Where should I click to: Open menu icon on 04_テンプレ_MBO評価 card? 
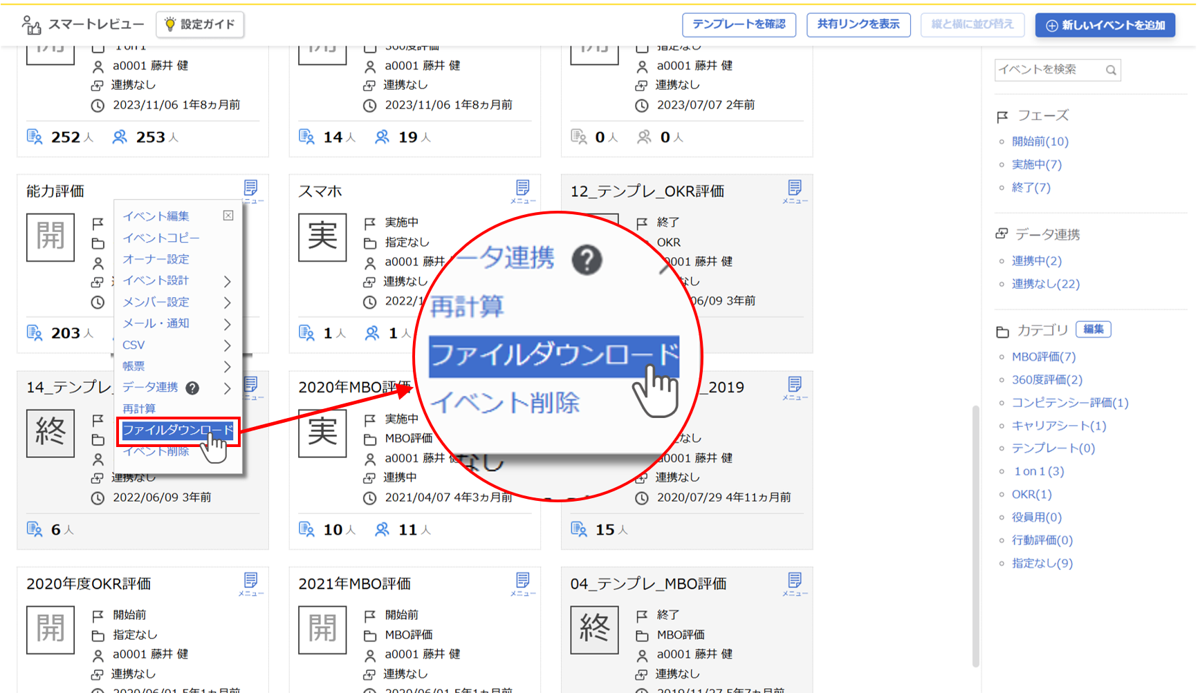point(794,583)
